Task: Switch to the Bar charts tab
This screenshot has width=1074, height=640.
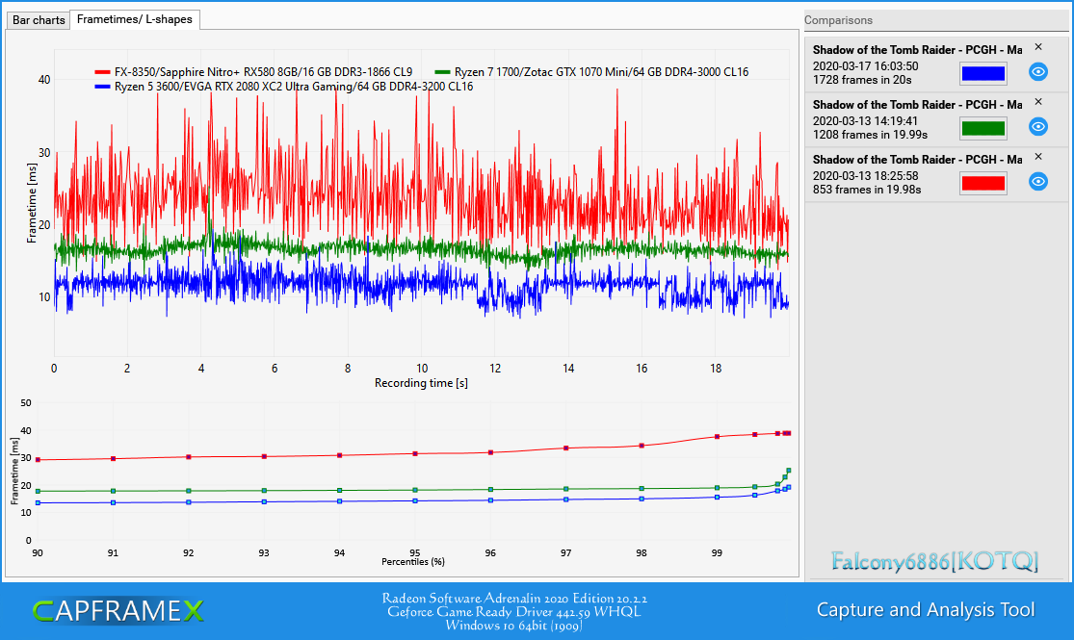Action: [x=39, y=20]
